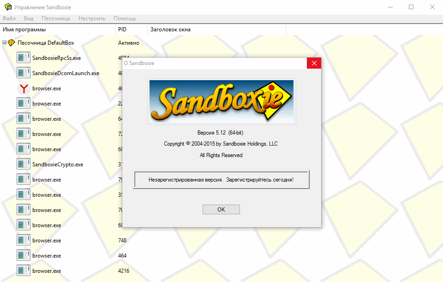Image resolution: width=443 pixels, height=282 pixels.
Task: Select the SandboxieCrypto.exe process icon
Action: coord(24,164)
